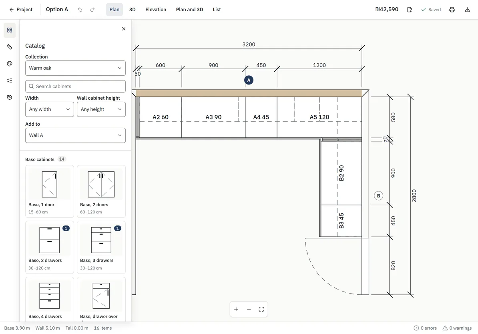The image size is (478, 334).
Task: Open the Wall cabinet height dropdown
Action: tap(101, 109)
